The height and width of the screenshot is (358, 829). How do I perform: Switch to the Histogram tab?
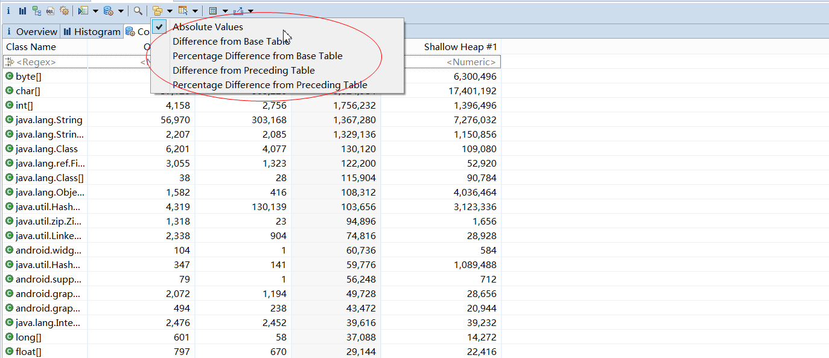92,31
